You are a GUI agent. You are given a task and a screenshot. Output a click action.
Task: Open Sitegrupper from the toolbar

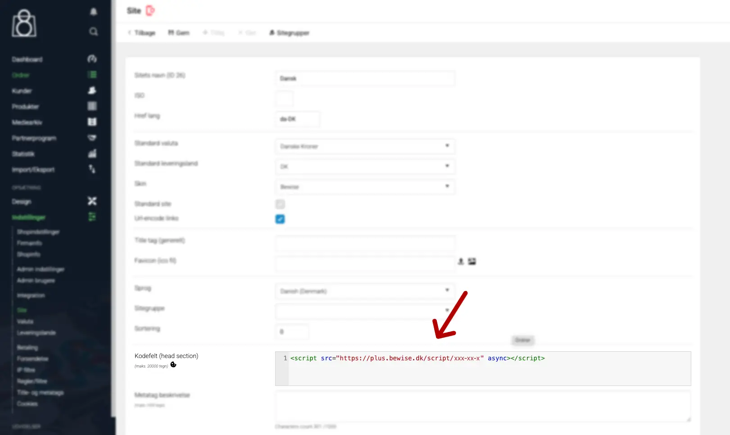(x=289, y=33)
